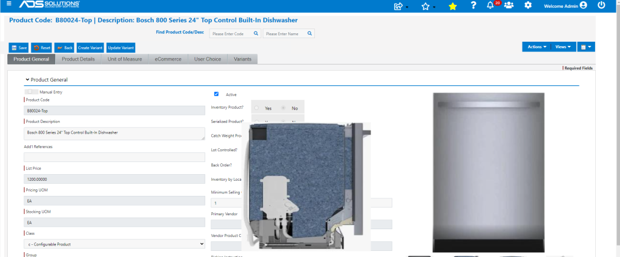Click the Product Code field
This screenshot has height=257, width=620.
point(114,111)
